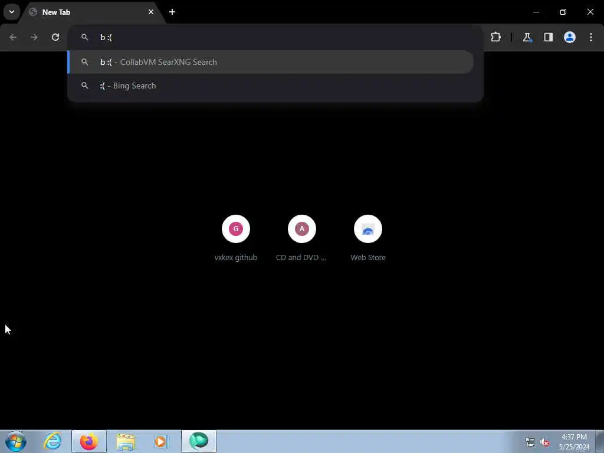Close the browser window

click(x=590, y=12)
